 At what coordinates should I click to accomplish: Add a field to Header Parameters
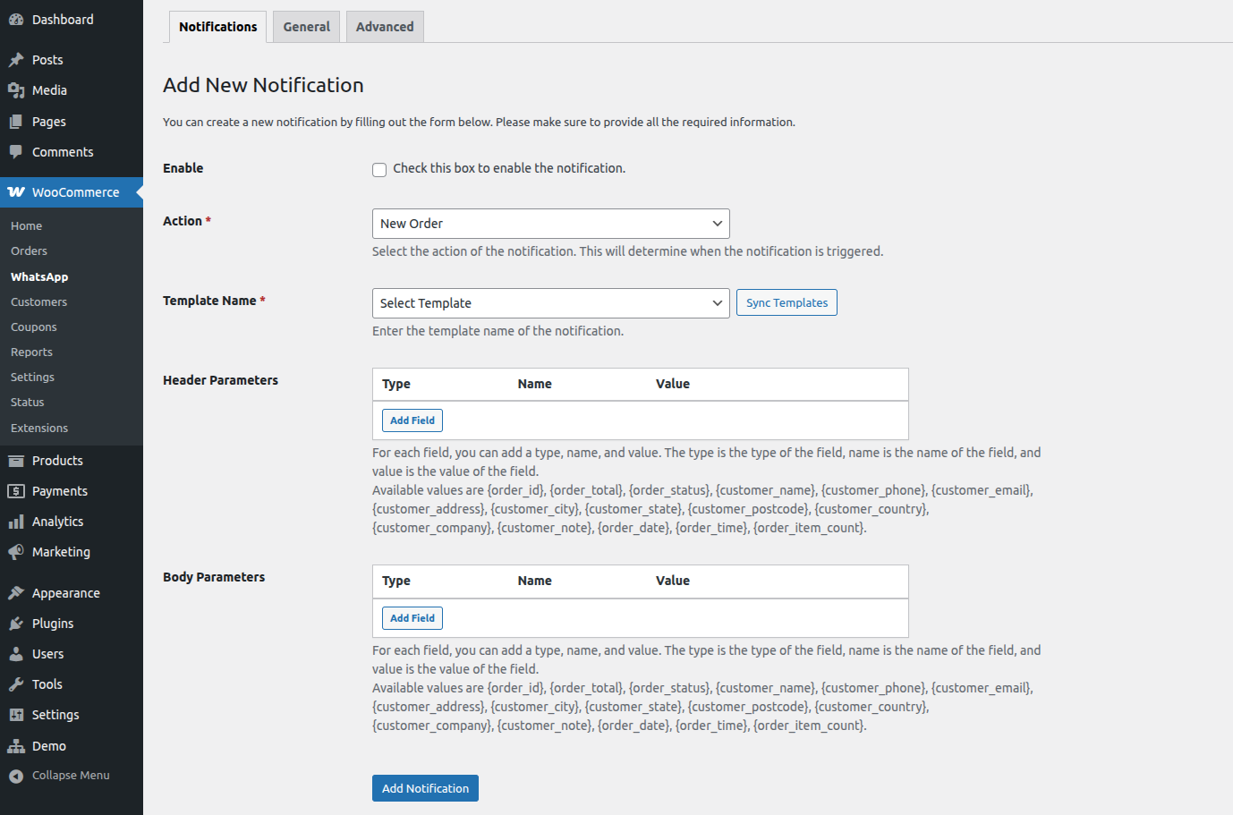point(412,420)
